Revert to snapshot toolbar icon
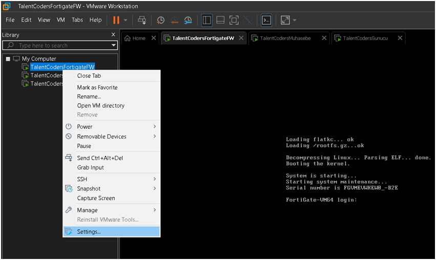This screenshot has width=436, height=260. pyautogui.click(x=174, y=20)
